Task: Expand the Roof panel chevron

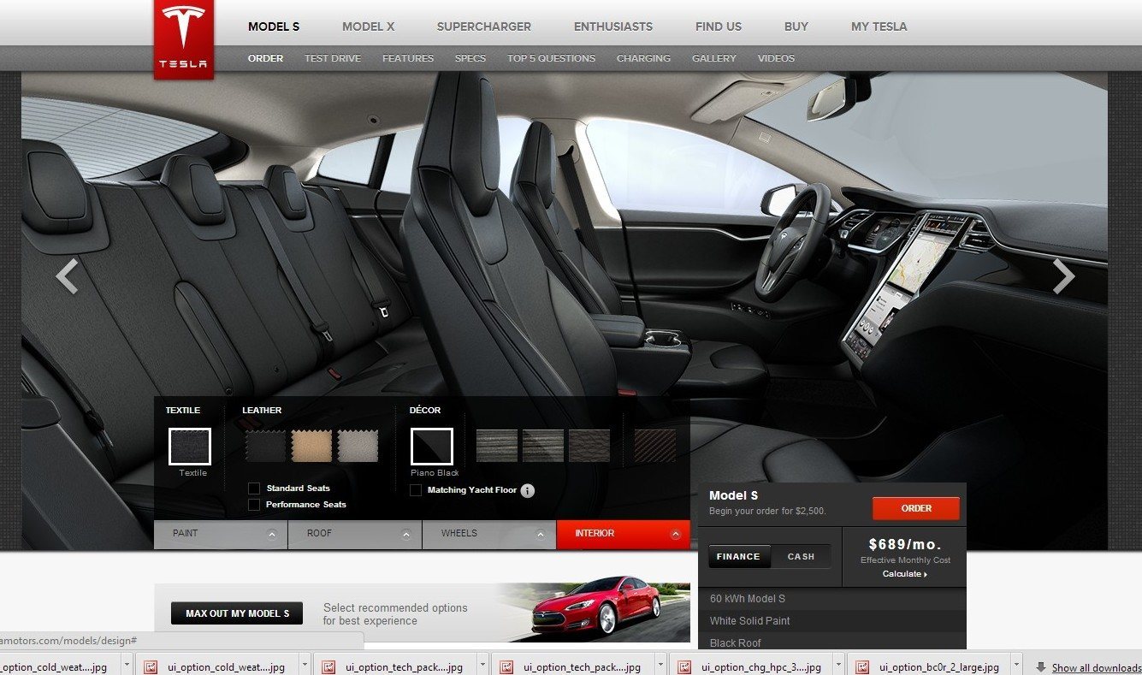Action: [406, 534]
